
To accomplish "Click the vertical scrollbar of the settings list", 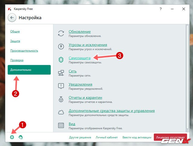I will click(187, 77).
